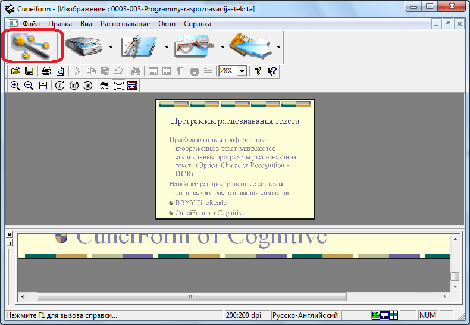This screenshot has height=325, width=470.
Task: Click the two-column layout icon
Action: click(x=167, y=71)
